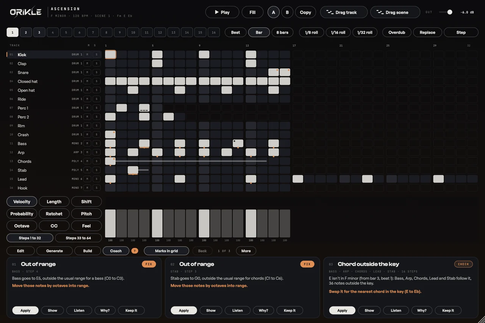Switch to scene B
Image resolution: width=485 pixels, height=323 pixels.
pyautogui.click(x=287, y=12)
